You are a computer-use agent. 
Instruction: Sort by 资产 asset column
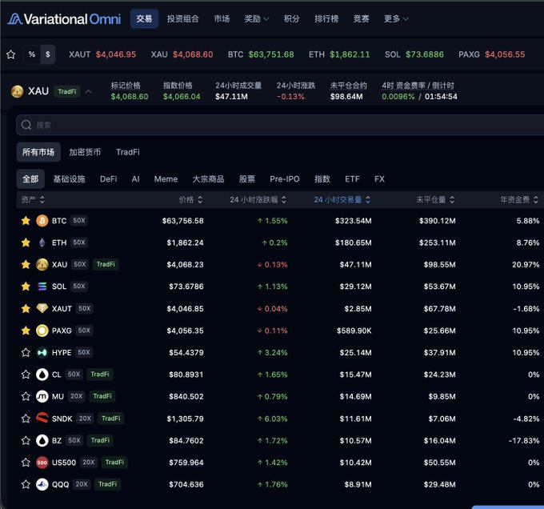(33, 199)
